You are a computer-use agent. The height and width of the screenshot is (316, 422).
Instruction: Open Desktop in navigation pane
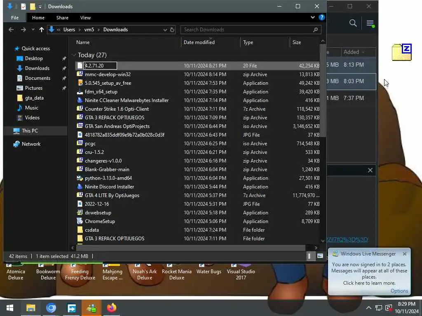click(34, 58)
